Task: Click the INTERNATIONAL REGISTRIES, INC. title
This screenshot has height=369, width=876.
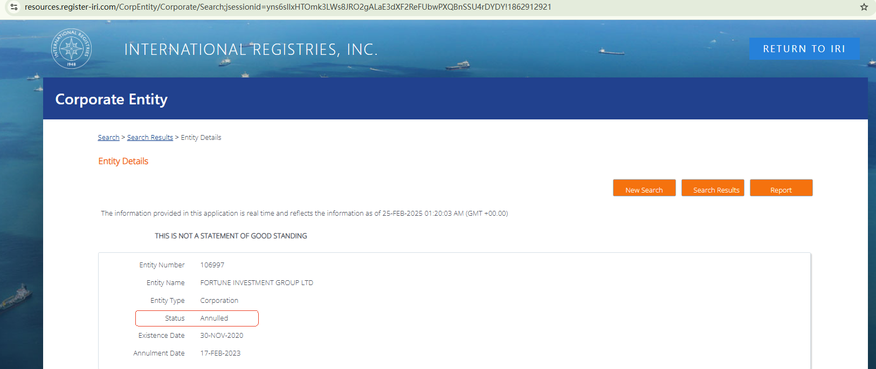Action: (251, 49)
